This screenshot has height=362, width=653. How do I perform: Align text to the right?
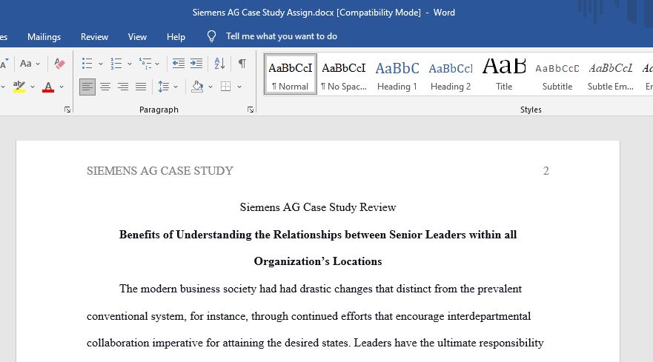[x=123, y=87]
